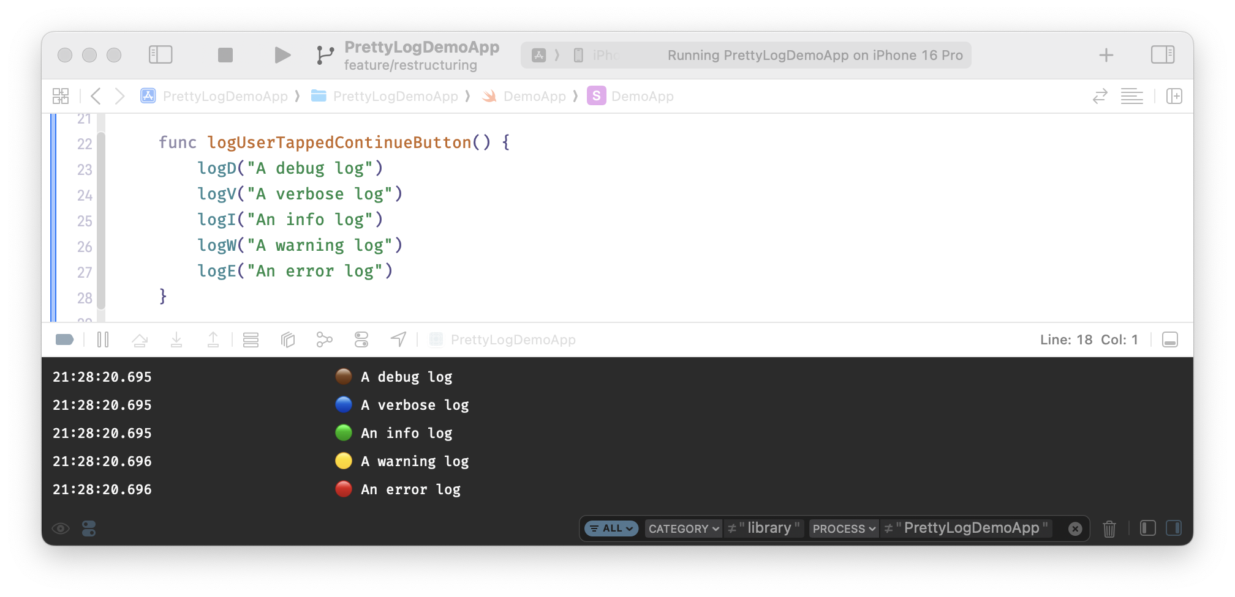Select the "An info log" console entry
The width and height of the screenshot is (1235, 597).
(x=407, y=433)
